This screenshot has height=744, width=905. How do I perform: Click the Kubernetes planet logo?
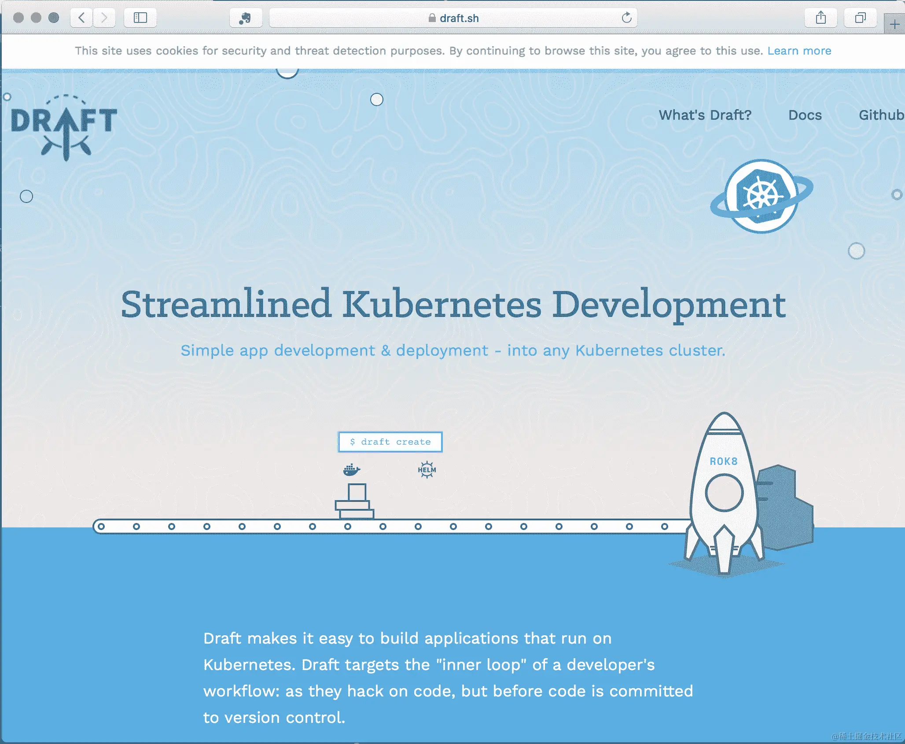(x=762, y=196)
